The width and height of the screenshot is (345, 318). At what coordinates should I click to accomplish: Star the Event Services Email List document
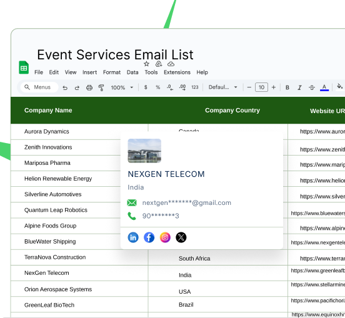pyautogui.click(x=146, y=64)
